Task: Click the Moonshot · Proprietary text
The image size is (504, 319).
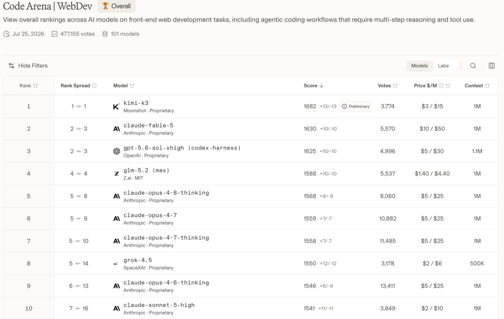Action: 149,111
